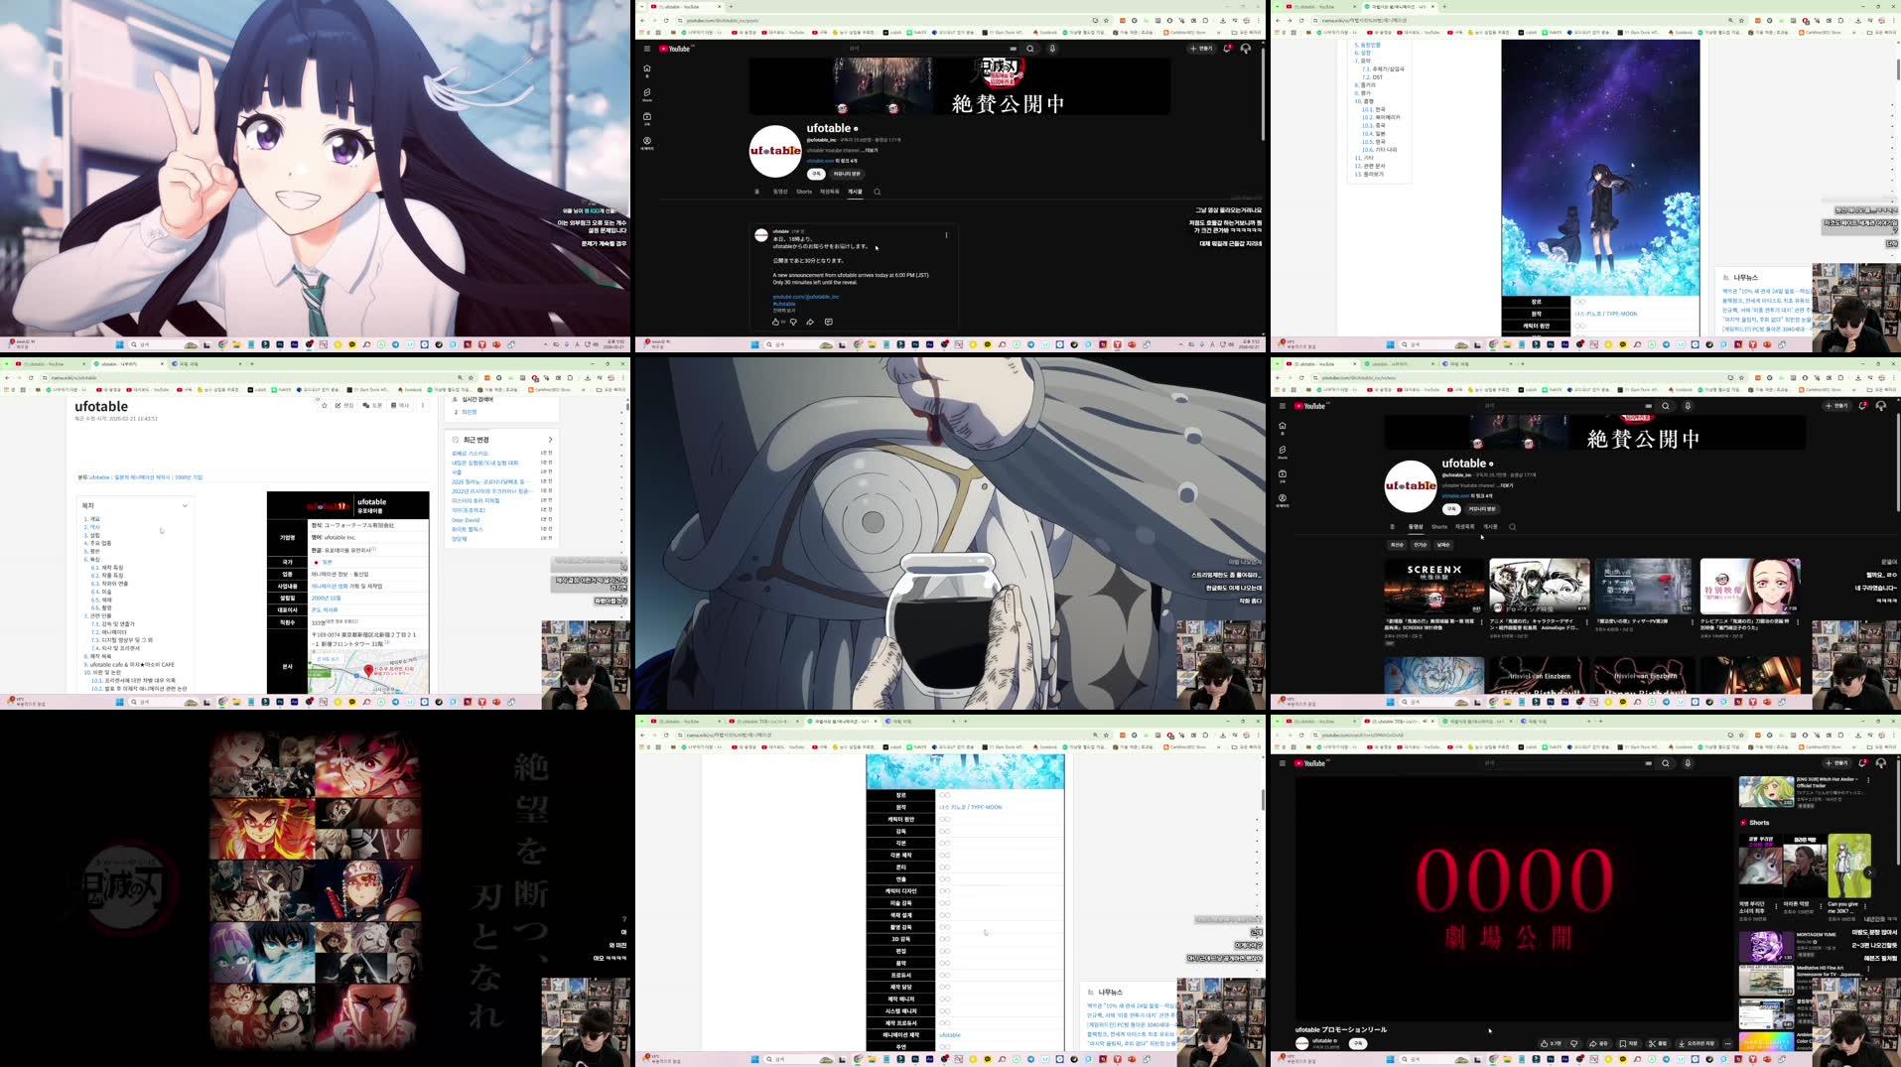
Task: Open the three-dot menu on the post
Action: 946,232
